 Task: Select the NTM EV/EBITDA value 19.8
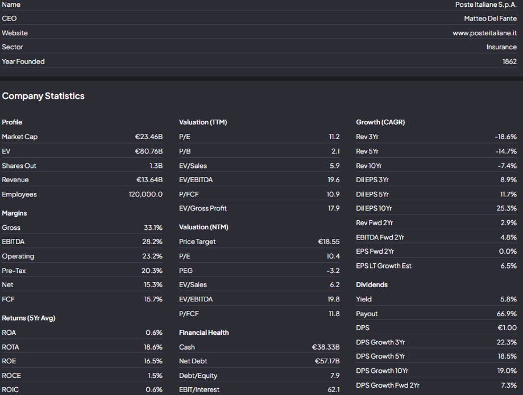click(334, 299)
